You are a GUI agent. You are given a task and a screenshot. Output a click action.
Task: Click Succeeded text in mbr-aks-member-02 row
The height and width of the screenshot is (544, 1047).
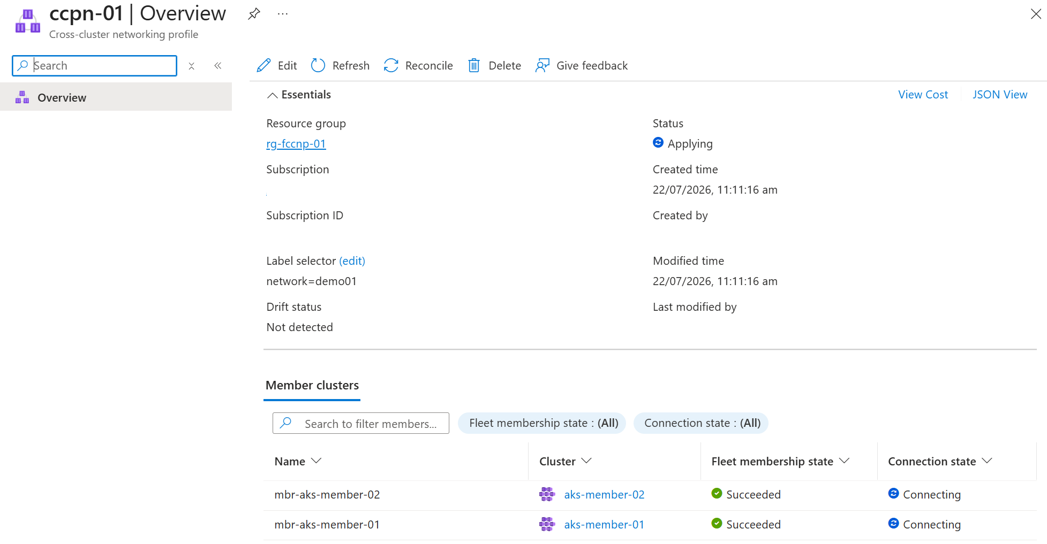pyautogui.click(x=754, y=495)
